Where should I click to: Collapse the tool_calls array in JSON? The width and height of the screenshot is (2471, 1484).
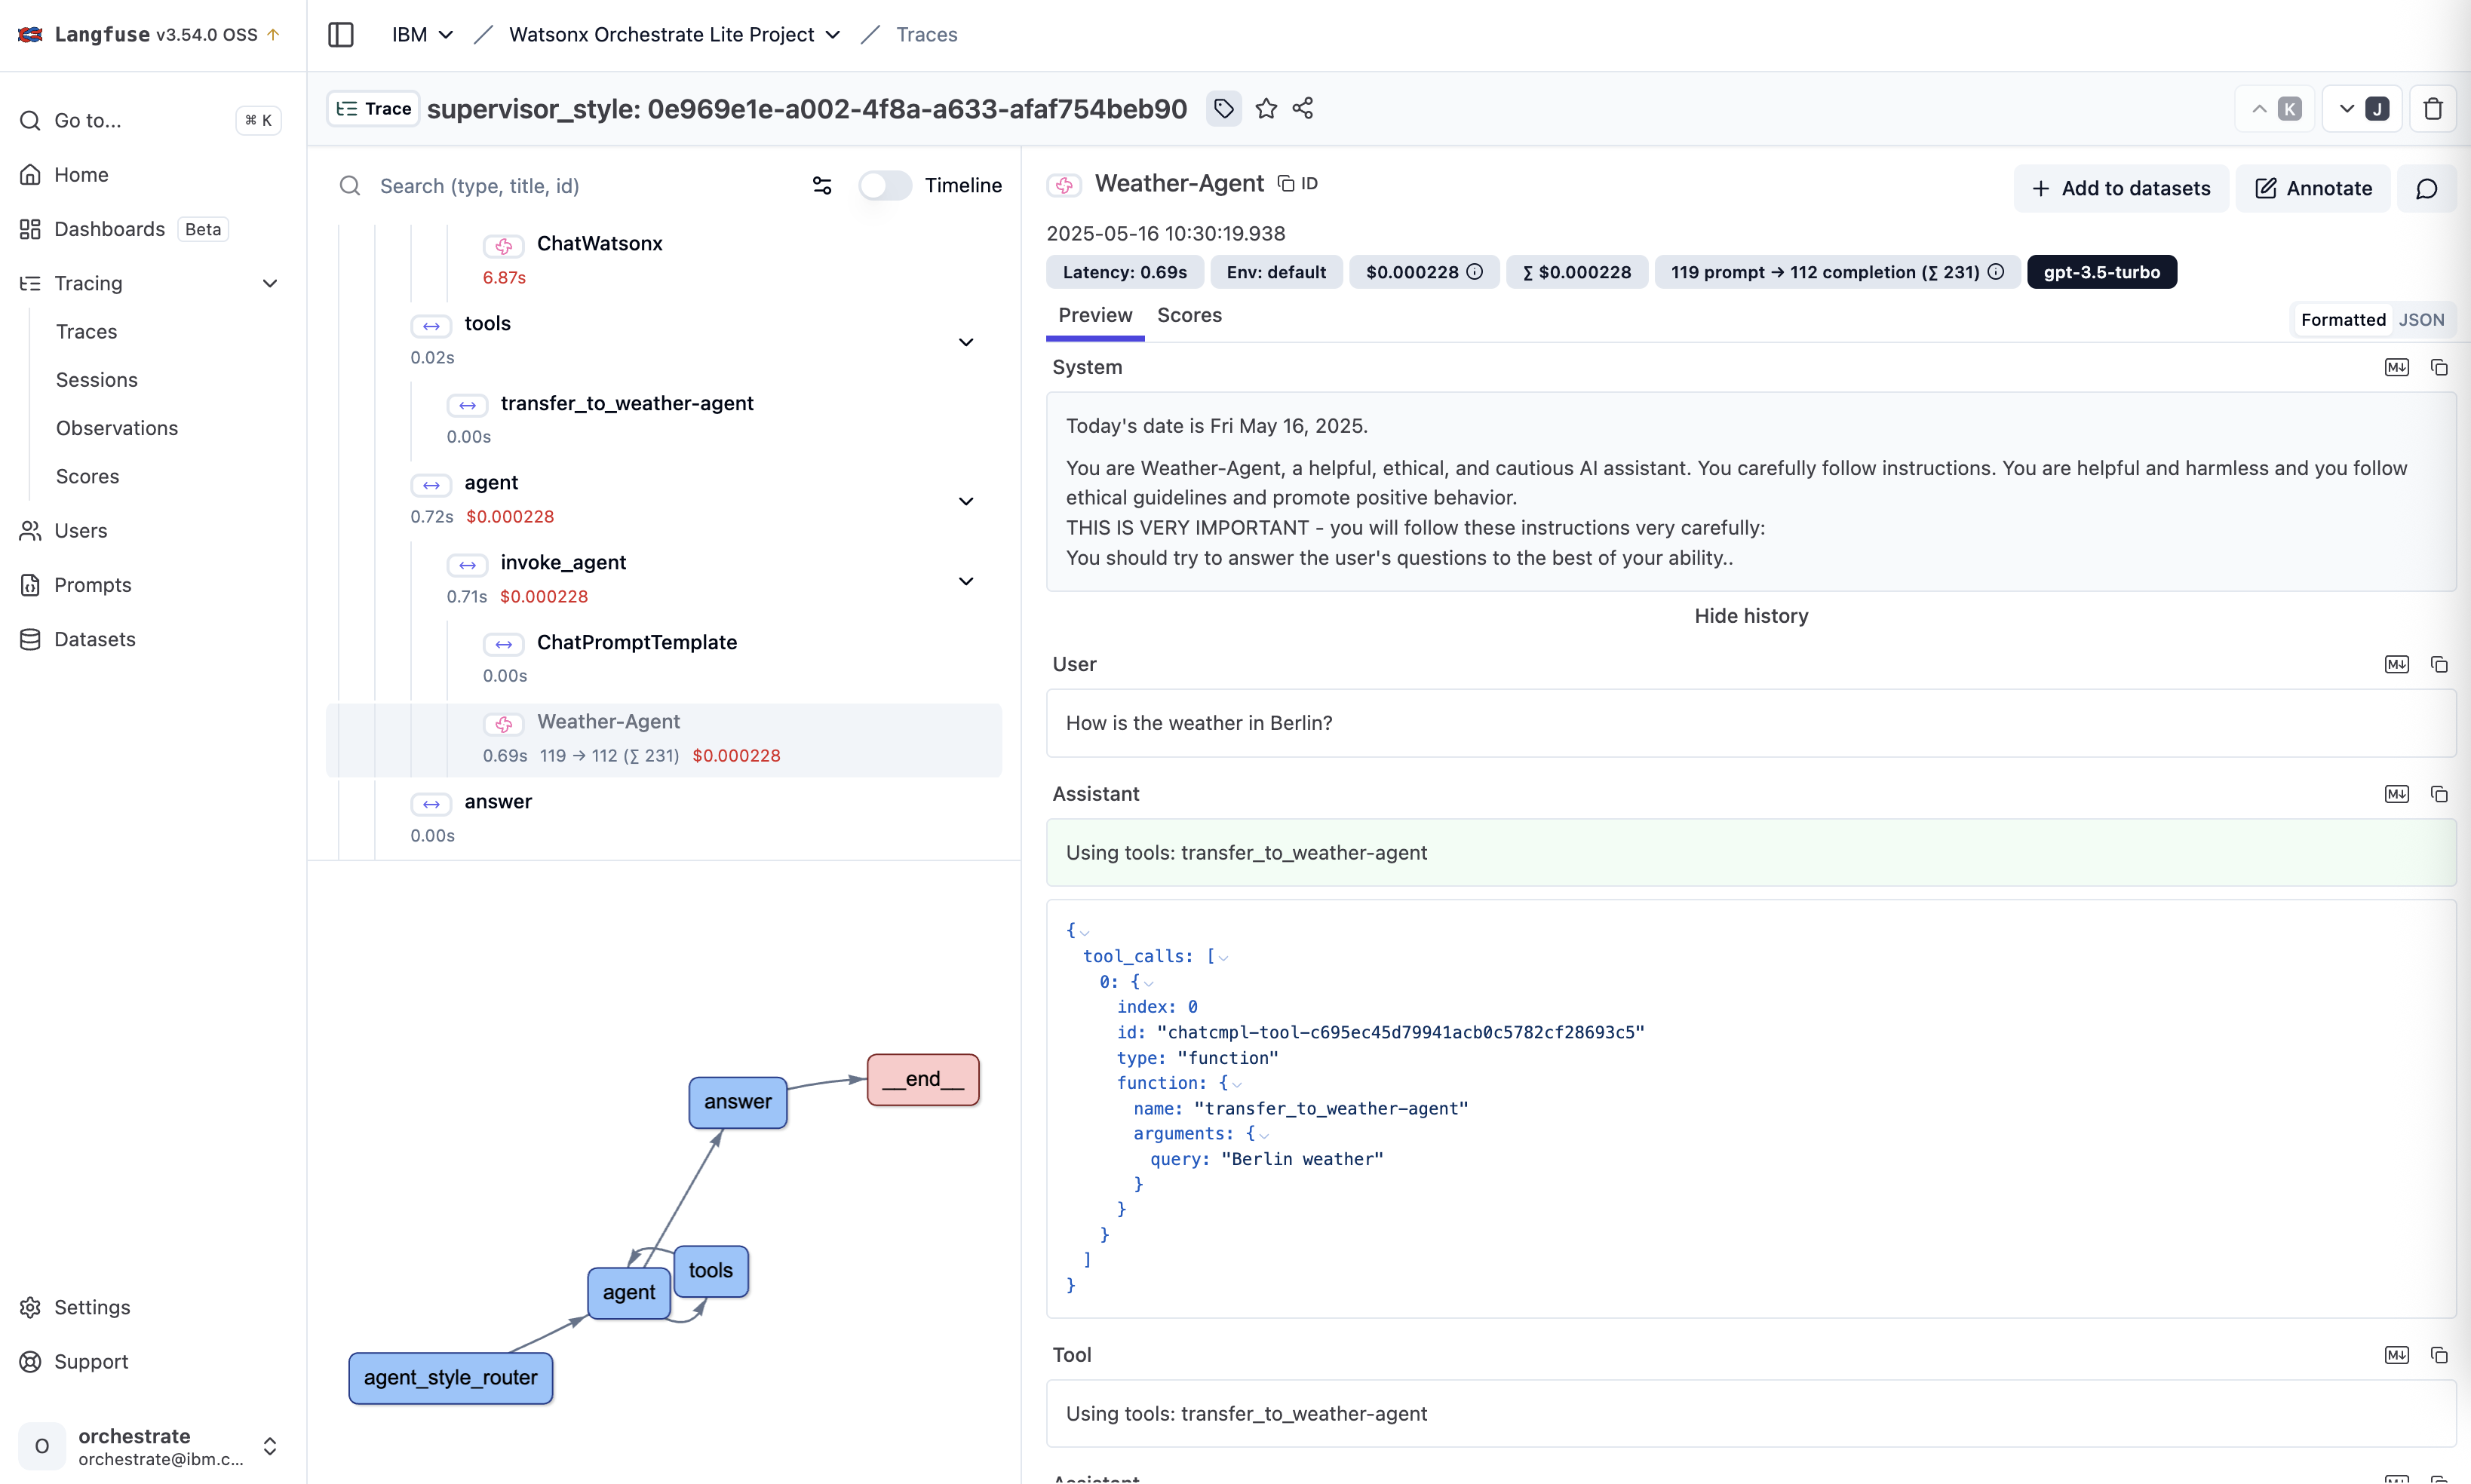[x=1223, y=957]
